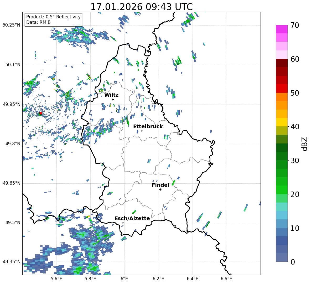
Task: Click the Ettelbruck city label
Action: tap(148, 127)
